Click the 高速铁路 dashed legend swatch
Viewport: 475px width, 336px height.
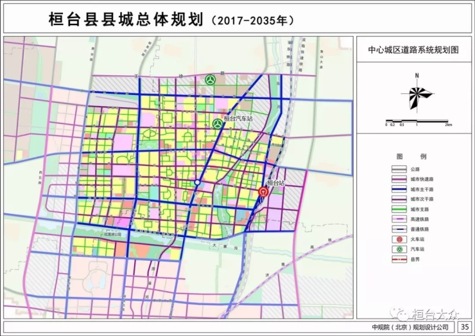point(399,219)
